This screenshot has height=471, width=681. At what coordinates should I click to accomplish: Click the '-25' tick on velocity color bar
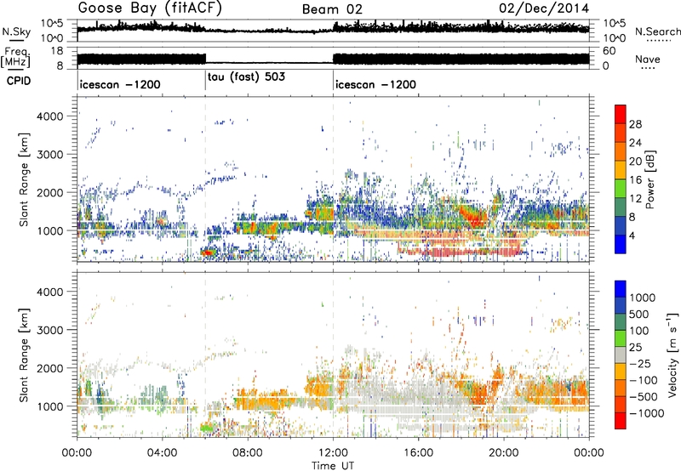point(640,364)
